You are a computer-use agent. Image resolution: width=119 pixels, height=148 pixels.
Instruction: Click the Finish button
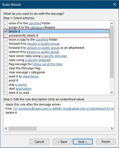click(106, 141)
